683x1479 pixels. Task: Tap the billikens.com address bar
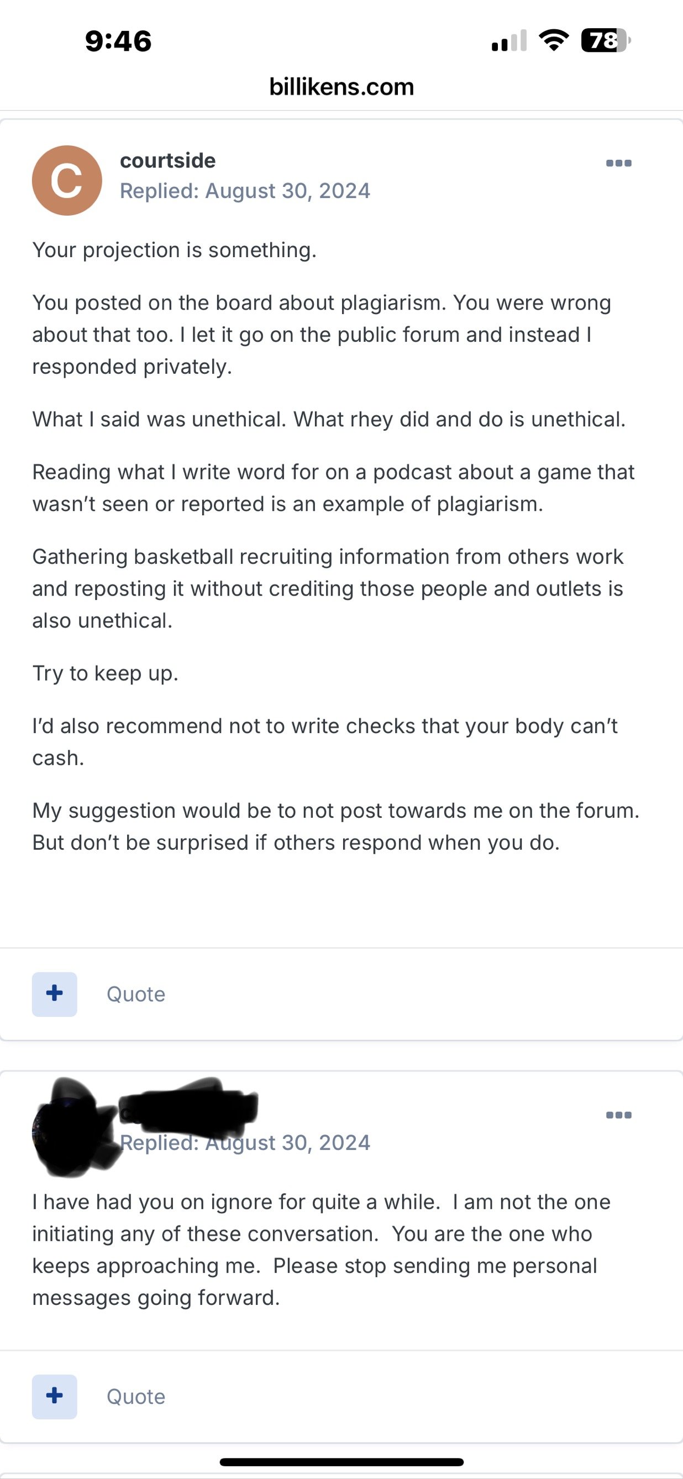click(x=341, y=87)
